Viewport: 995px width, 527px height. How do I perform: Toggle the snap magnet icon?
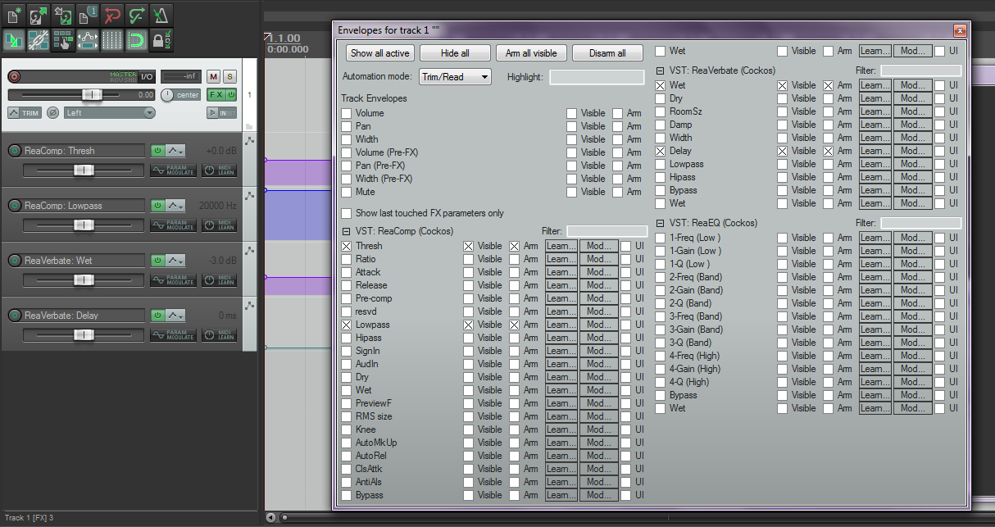click(136, 39)
